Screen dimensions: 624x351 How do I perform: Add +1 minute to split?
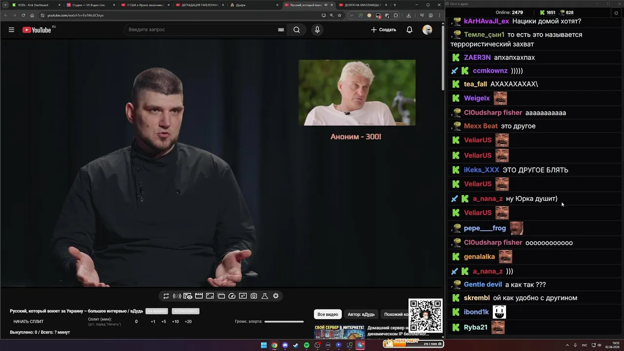(x=153, y=322)
